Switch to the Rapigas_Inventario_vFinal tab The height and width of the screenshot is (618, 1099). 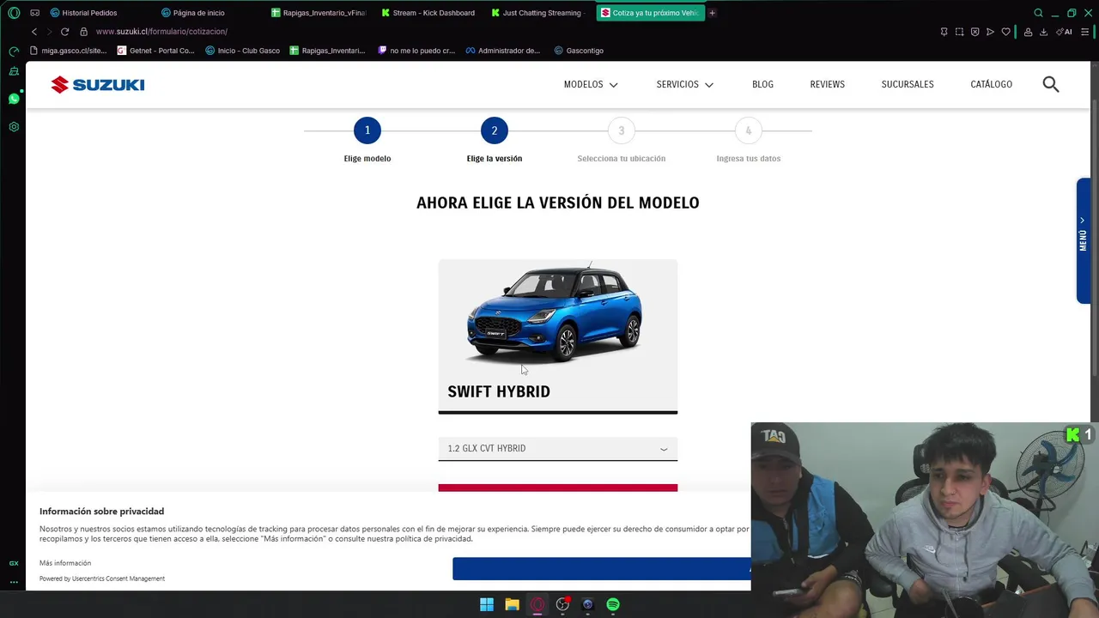(319, 13)
